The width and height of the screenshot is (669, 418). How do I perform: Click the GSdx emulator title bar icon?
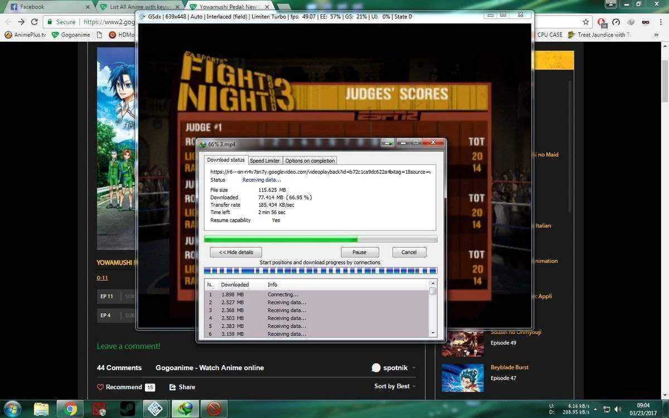pyautogui.click(x=142, y=16)
